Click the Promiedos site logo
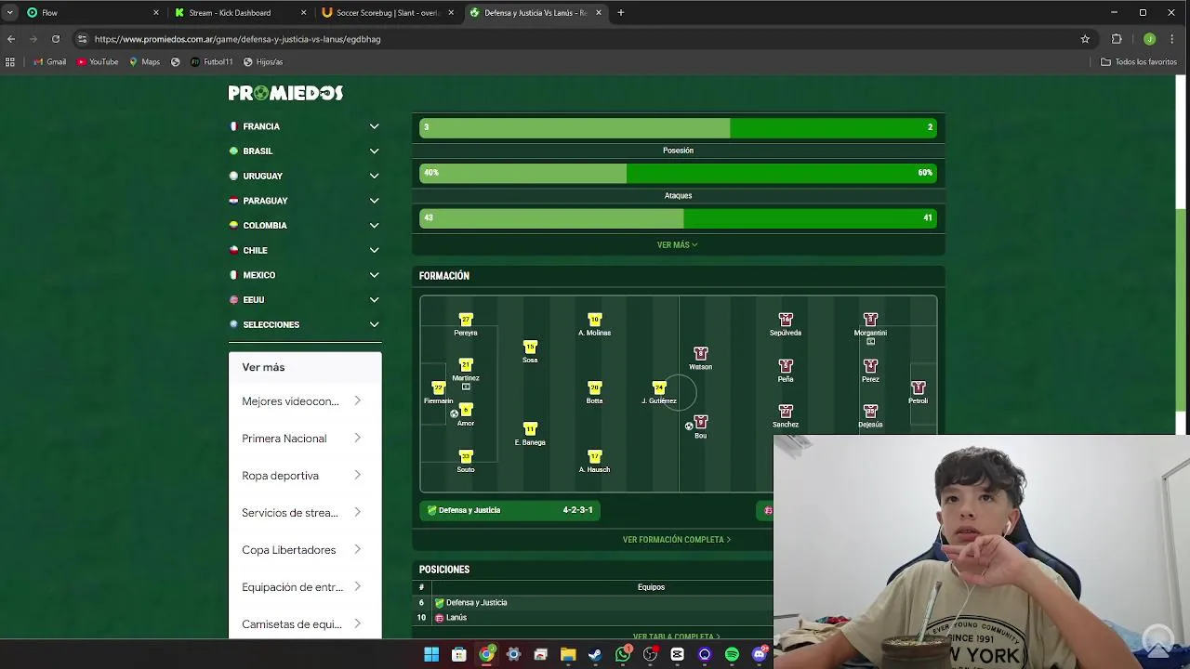 click(x=285, y=93)
